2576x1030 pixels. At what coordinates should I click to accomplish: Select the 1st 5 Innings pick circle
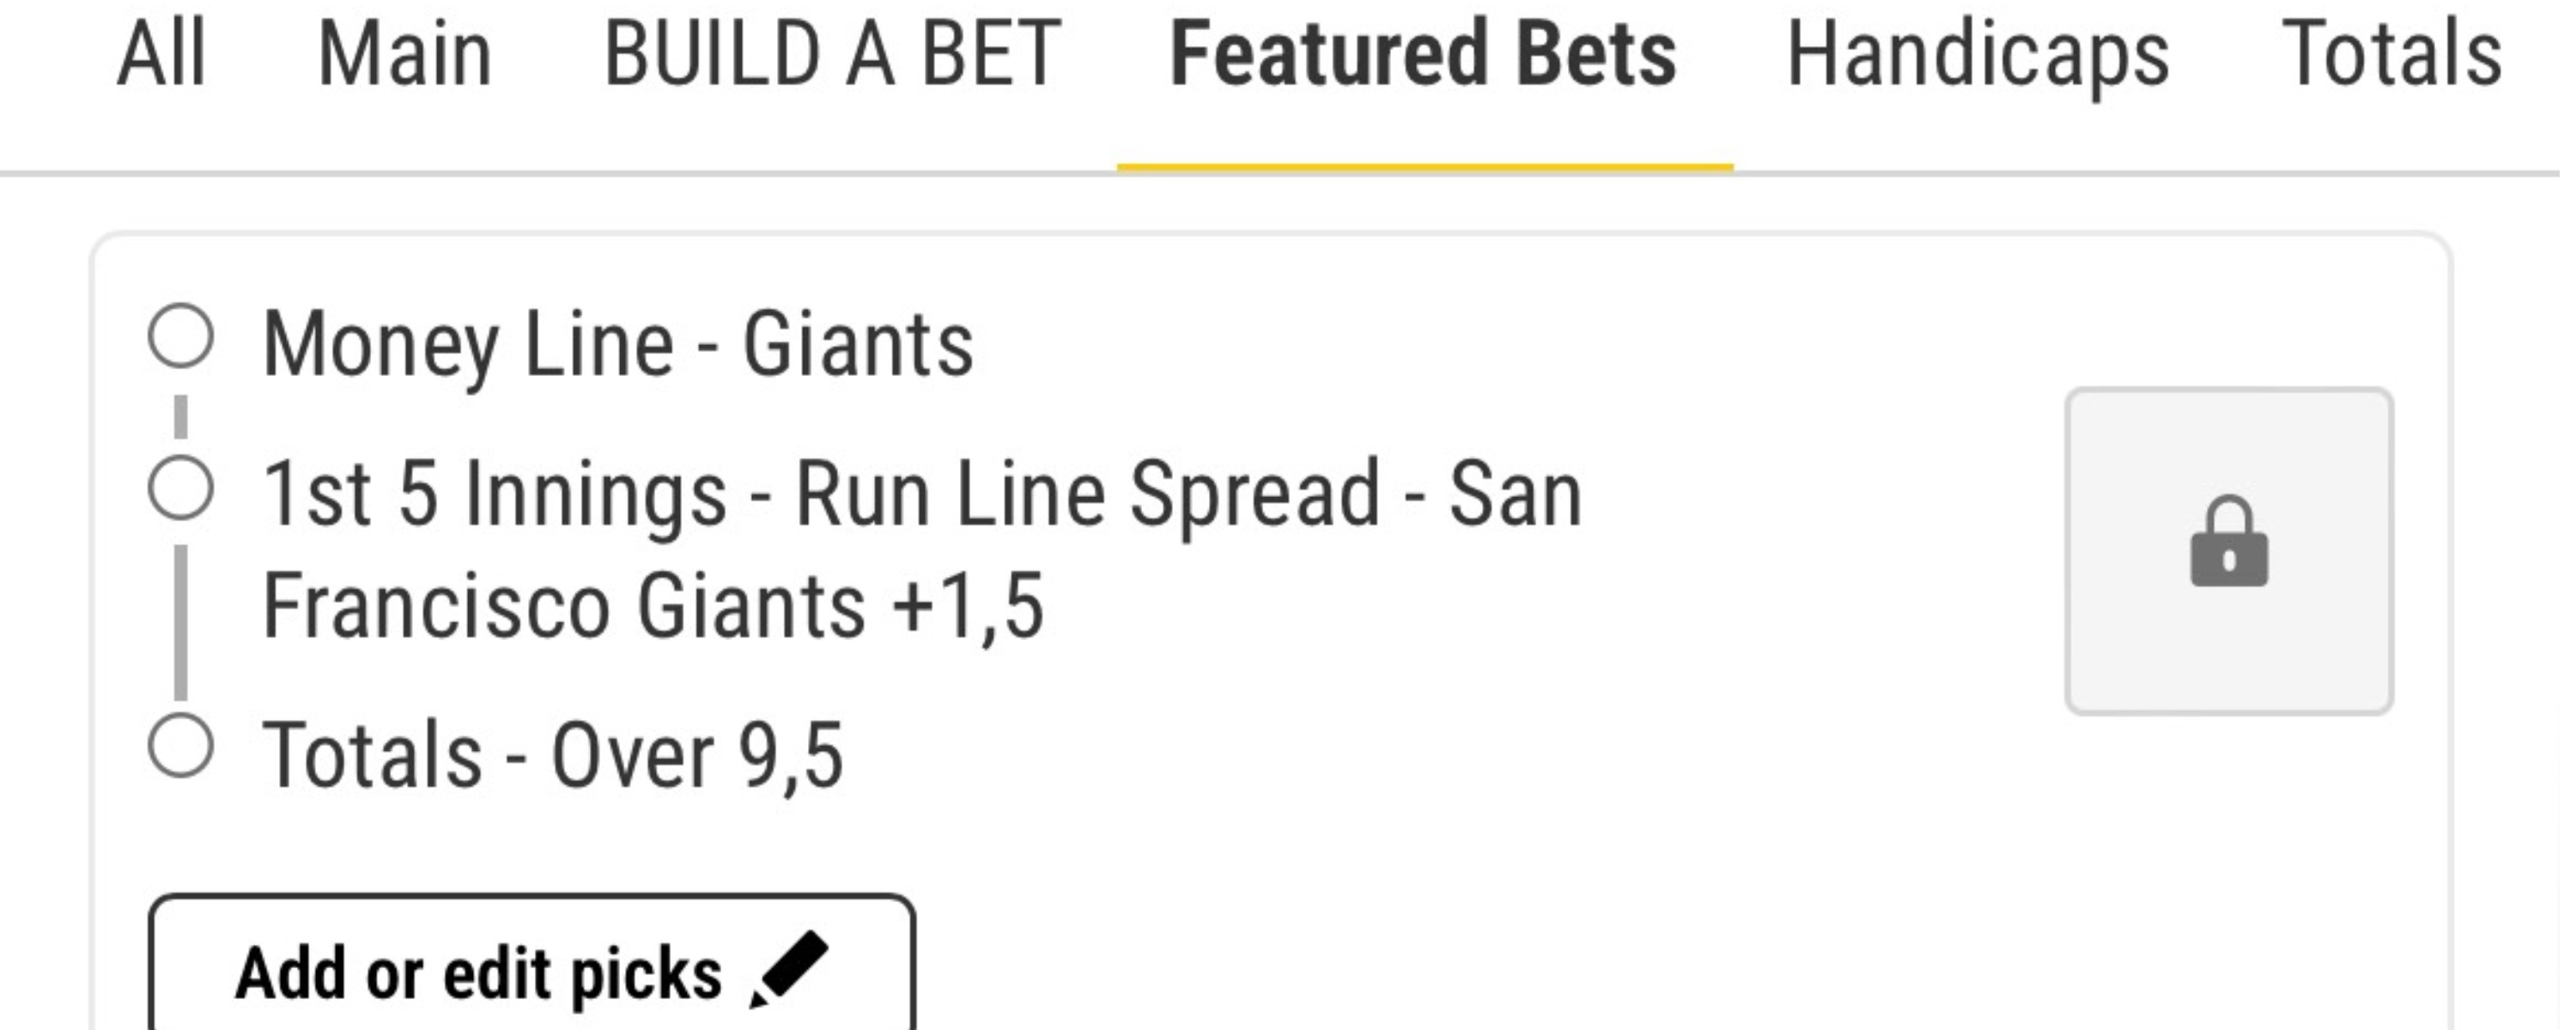pyautogui.click(x=181, y=488)
